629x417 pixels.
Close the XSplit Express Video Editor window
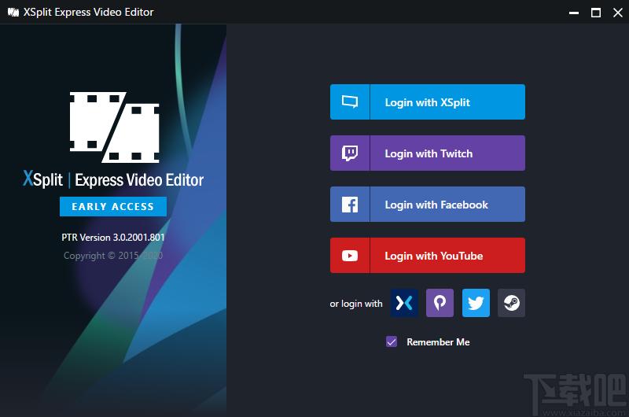click(618, 13)
